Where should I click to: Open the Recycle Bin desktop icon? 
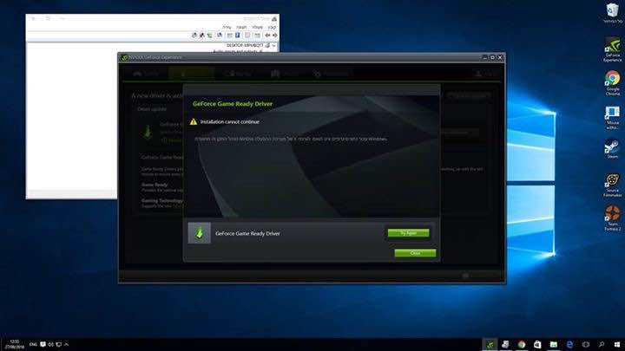click(612, 13)
